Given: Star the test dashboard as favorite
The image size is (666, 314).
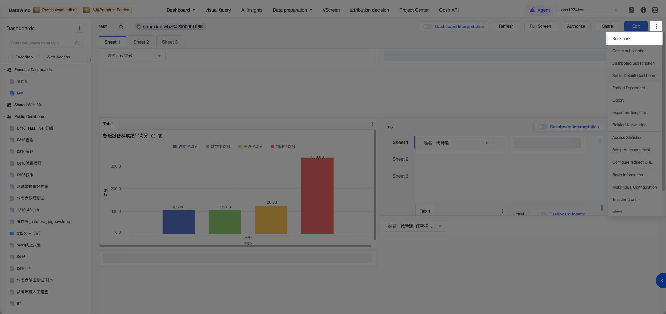Looking at the screenshot, I should [x=121, y=27].
